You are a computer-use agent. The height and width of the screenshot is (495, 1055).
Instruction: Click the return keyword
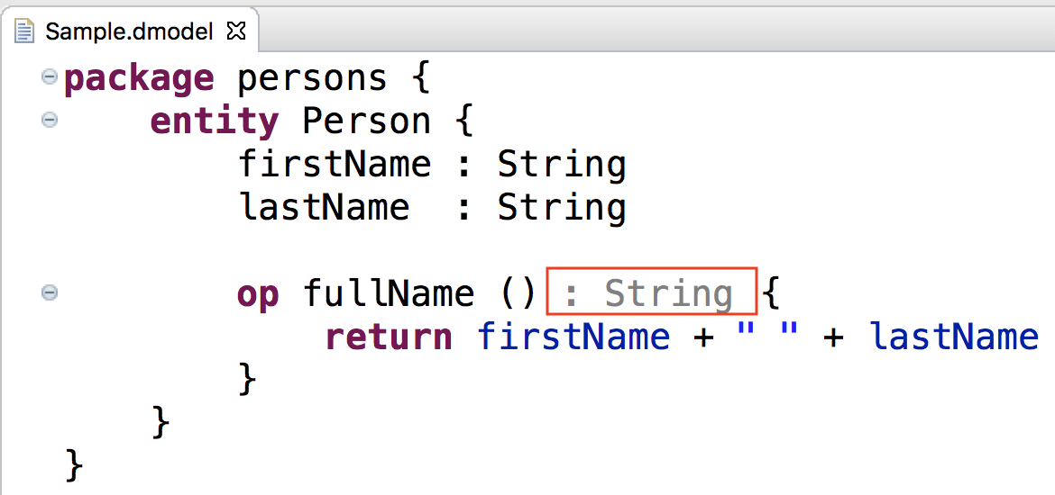(x=389, y=337)
